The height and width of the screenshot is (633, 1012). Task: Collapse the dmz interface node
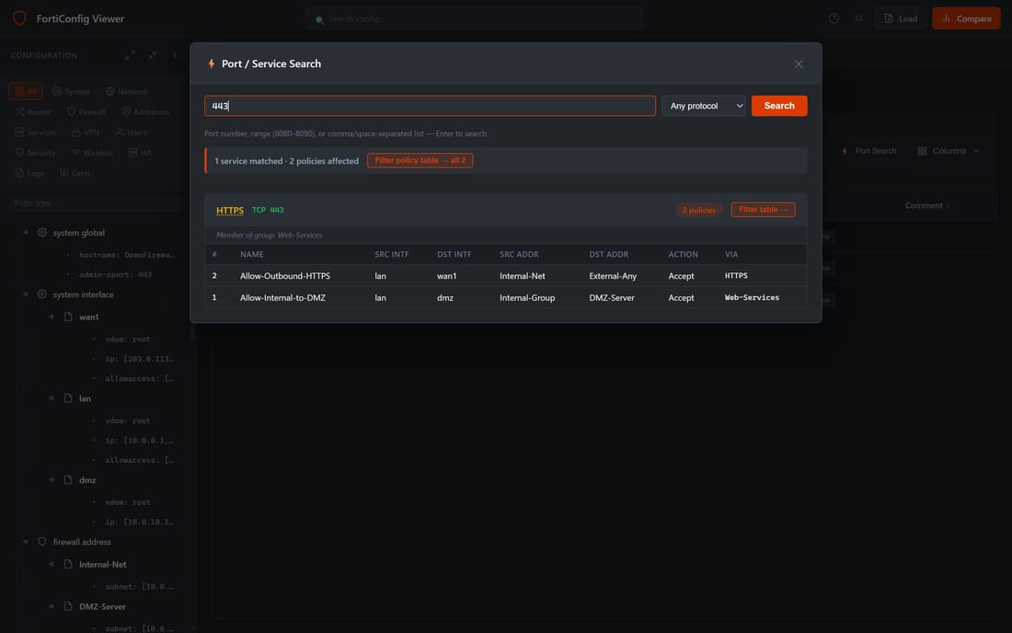pos(51,480)
